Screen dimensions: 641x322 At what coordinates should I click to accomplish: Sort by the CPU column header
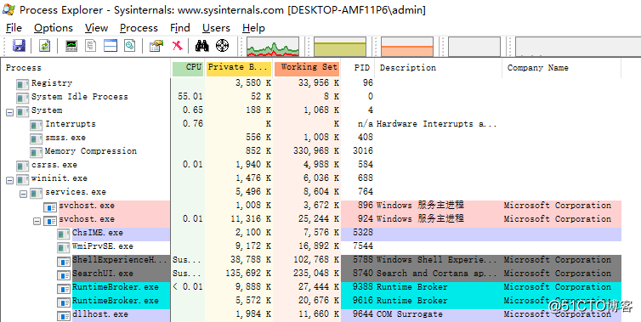coord(188,68)
